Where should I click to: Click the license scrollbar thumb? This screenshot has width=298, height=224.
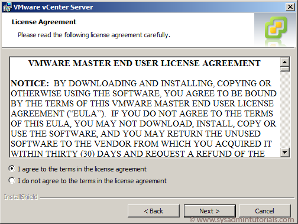pyautogui.click(x=285, y=69)
